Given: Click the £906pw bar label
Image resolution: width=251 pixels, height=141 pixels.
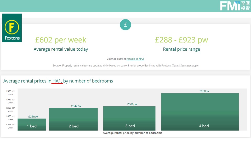Looking at the screenshot, I should 204,91.
